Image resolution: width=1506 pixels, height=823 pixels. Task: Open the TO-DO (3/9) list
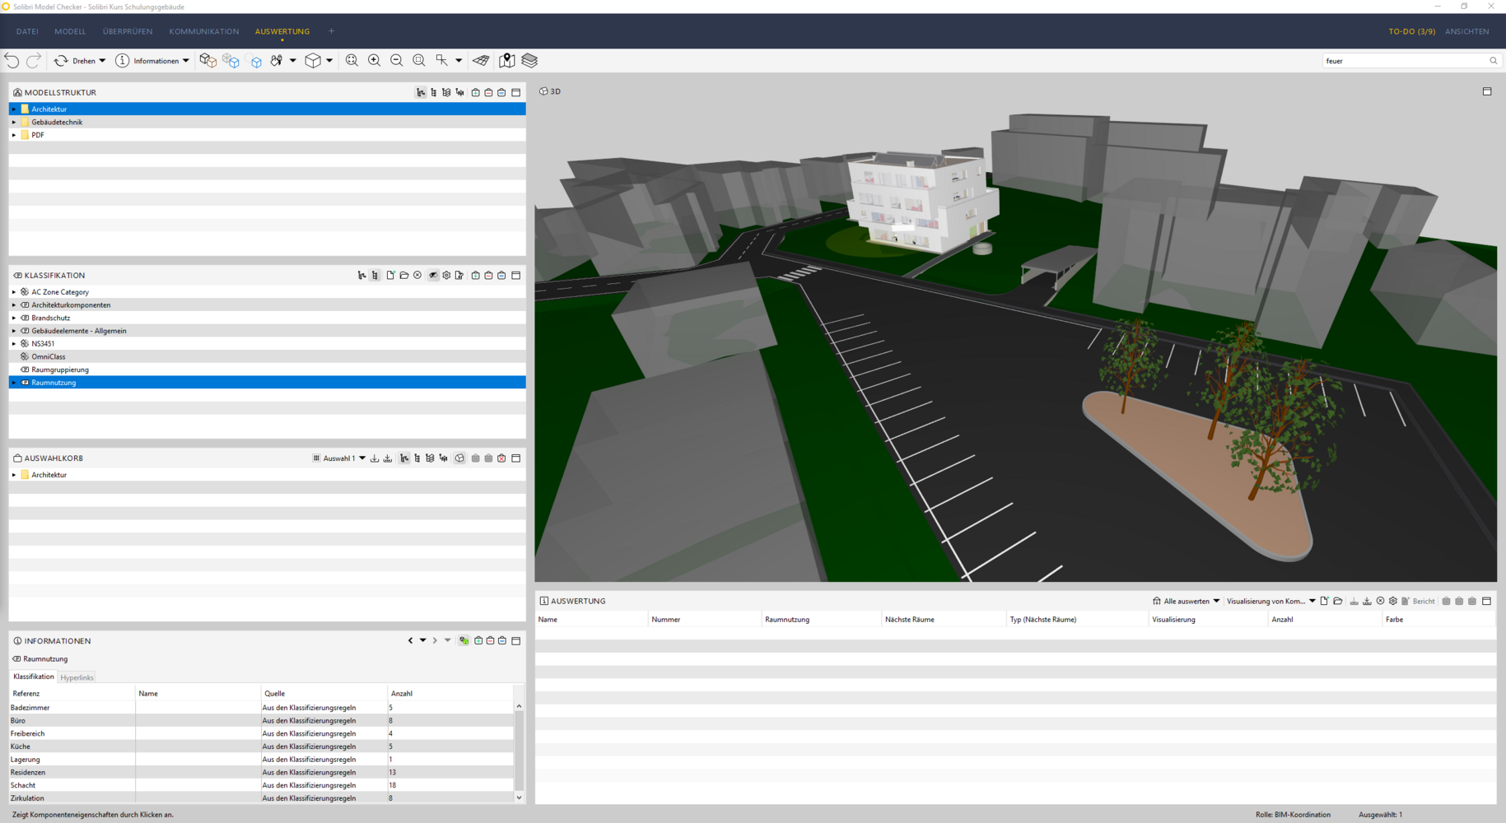[x=1411, y=31]
